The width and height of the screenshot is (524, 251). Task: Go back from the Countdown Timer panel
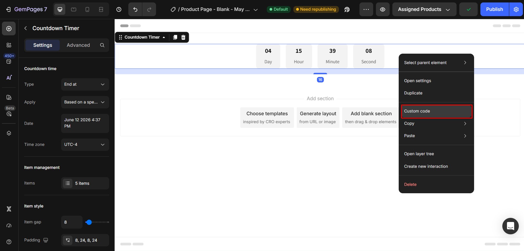(x=26, y=28)
